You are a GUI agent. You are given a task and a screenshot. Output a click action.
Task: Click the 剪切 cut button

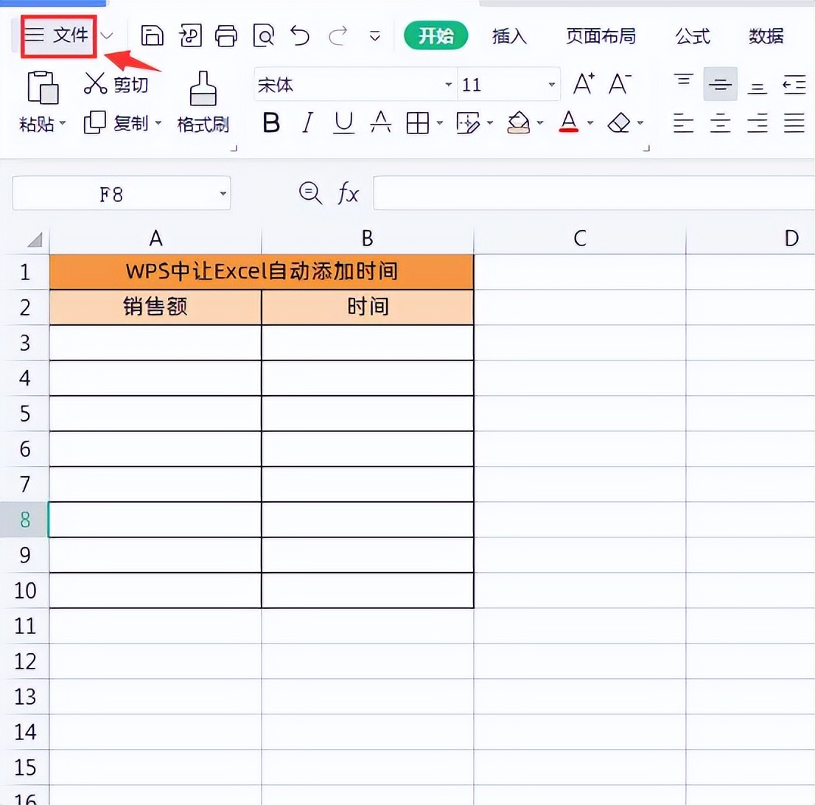pos(116,84)
